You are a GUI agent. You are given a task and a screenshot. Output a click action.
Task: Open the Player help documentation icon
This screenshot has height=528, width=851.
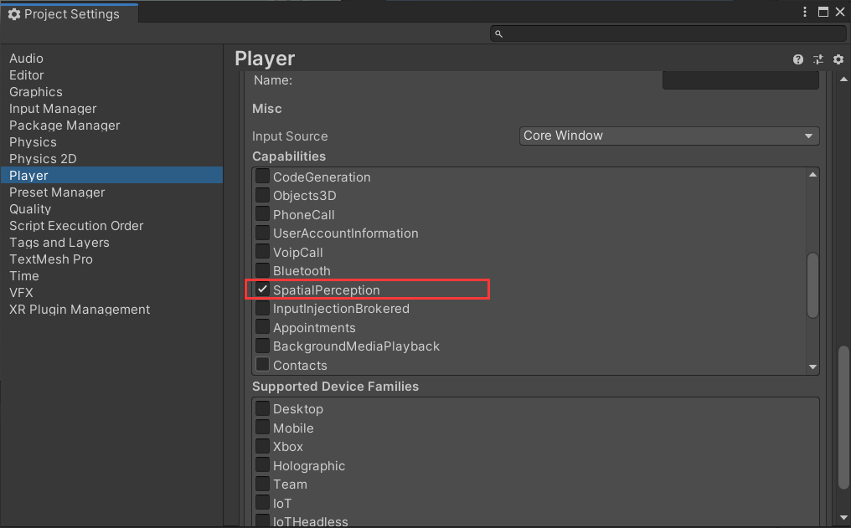pyautogui.click(x=798, y=59)
